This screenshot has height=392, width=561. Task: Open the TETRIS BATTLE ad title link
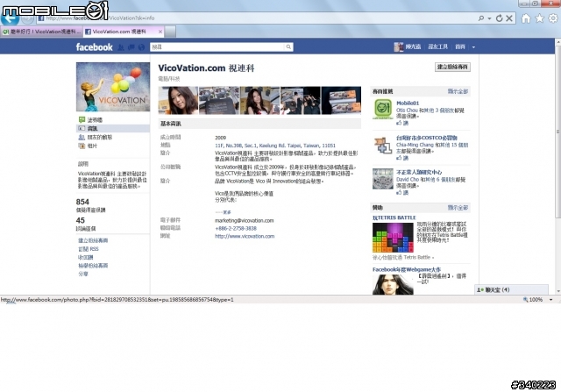coord(394,217)
